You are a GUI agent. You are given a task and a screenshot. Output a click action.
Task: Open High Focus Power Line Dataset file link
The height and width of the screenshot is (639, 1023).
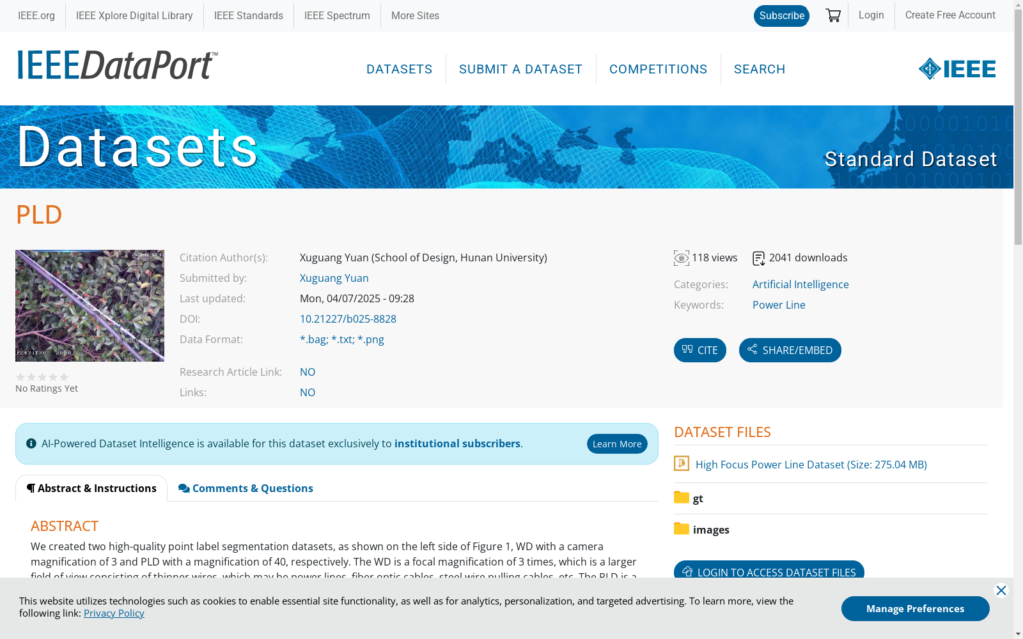[811, 465]
